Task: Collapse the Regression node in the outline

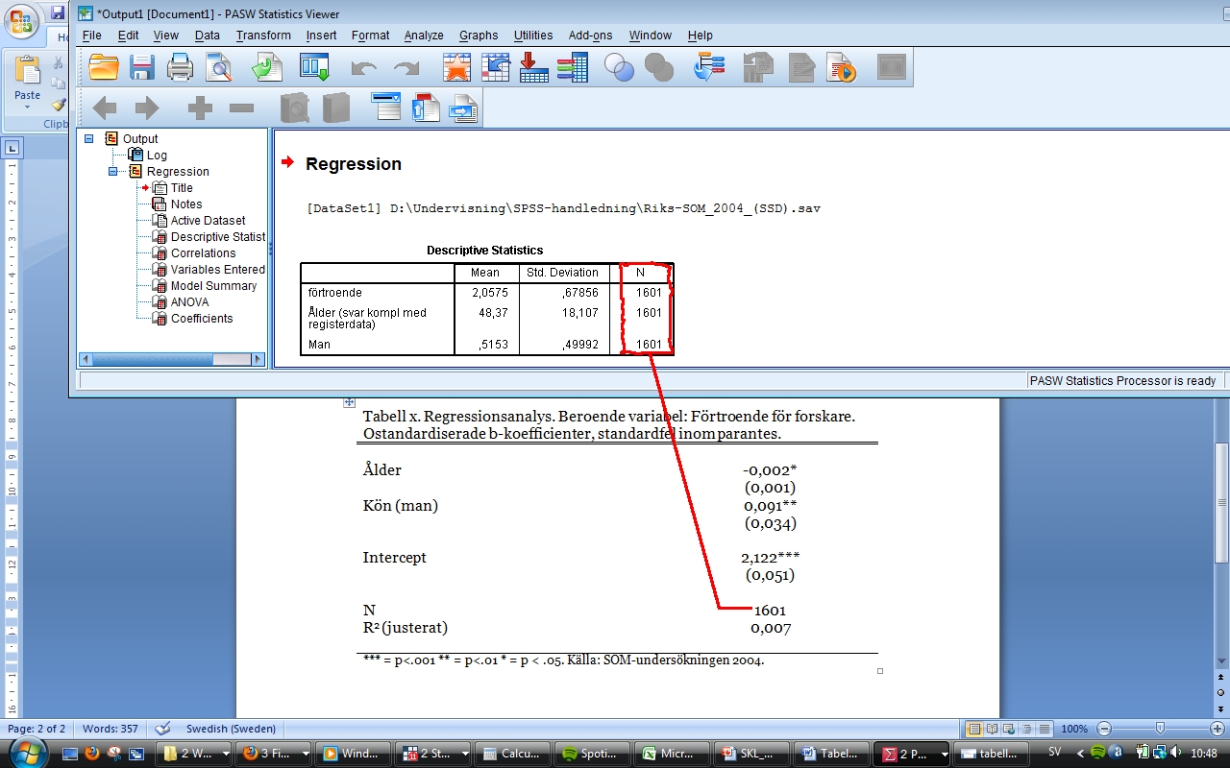Action: 112,172
